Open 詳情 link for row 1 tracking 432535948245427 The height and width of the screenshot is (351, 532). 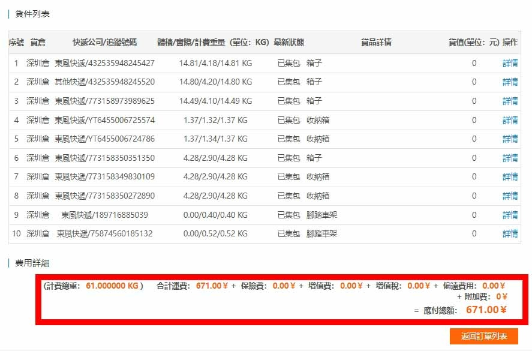(x=510, y=63)
